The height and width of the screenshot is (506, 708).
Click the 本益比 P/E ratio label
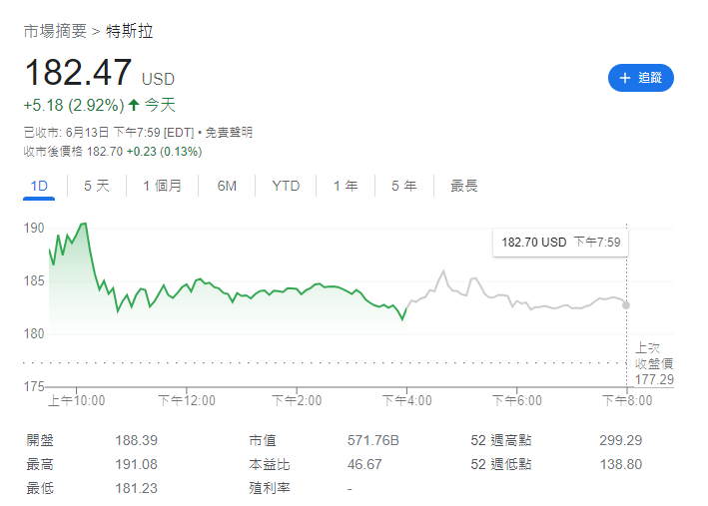click(x=269, y=464)
